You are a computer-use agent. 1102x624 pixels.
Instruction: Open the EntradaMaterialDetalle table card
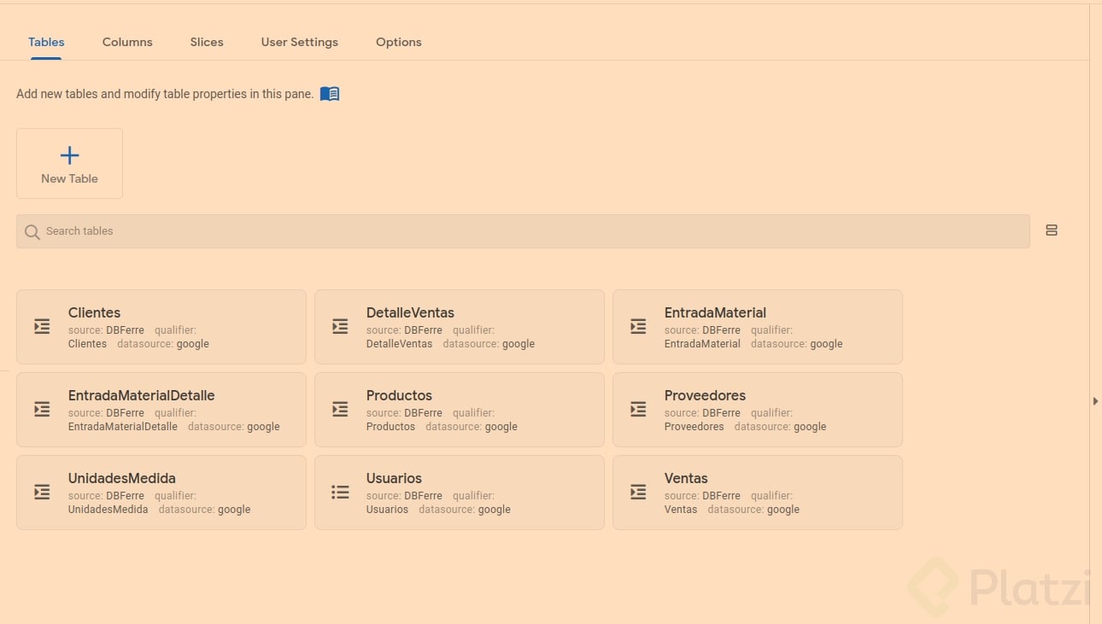click(x=161, y=410)
